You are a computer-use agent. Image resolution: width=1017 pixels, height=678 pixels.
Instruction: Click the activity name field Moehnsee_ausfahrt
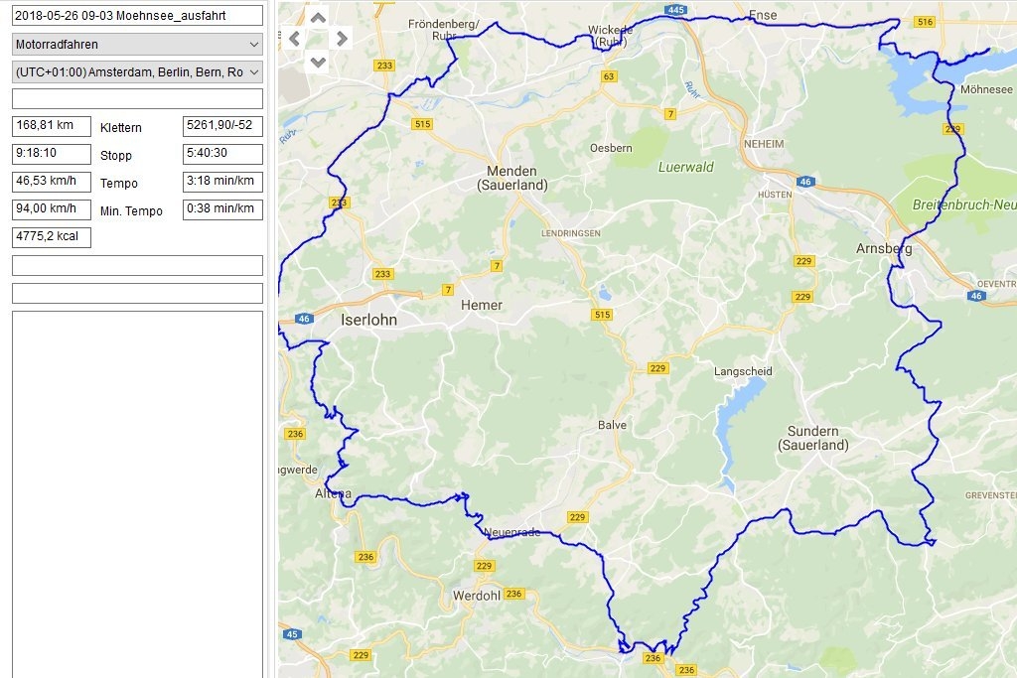[137, 16]
